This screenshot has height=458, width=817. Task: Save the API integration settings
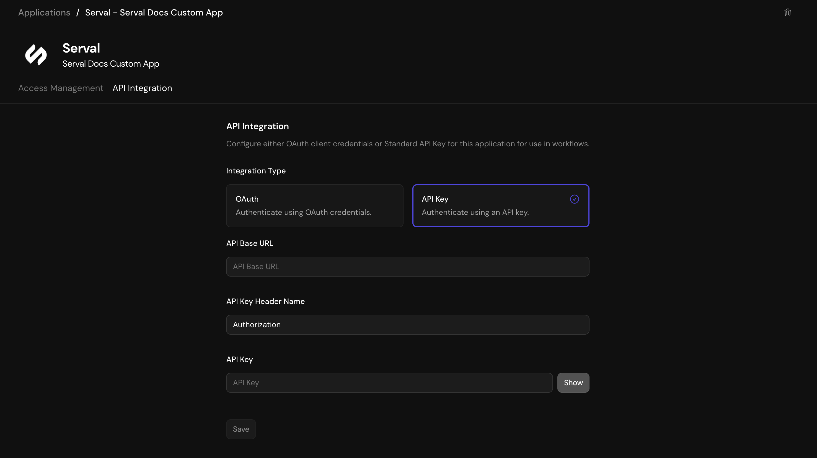click(241, 429)
